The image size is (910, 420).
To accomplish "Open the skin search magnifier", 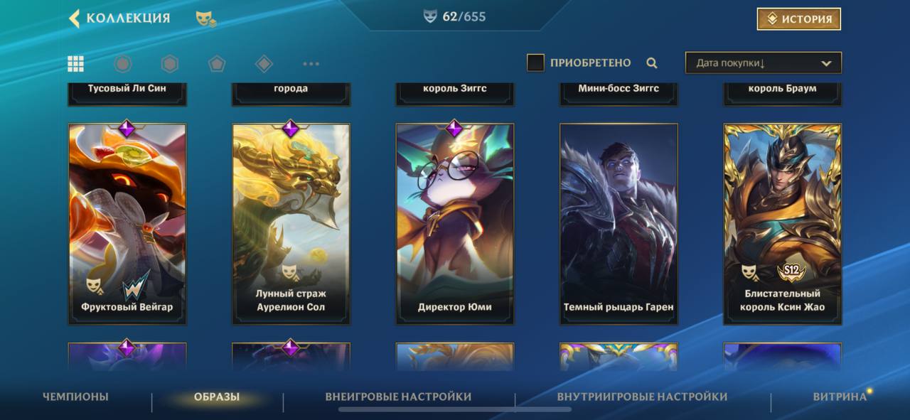I will 652,63.
